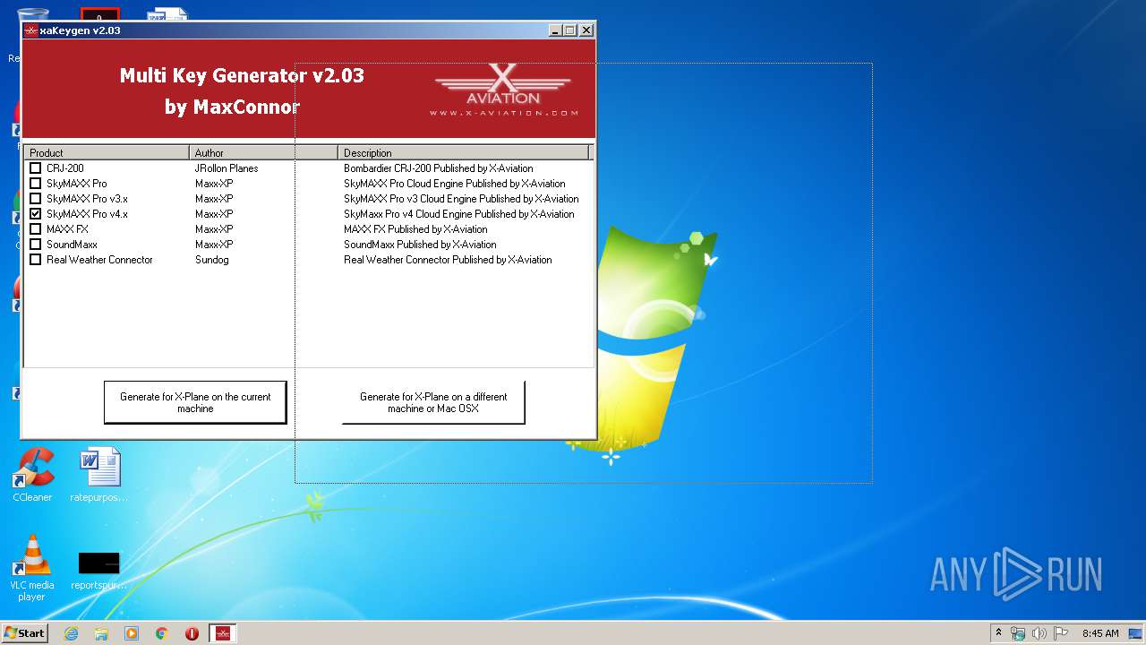Click Generate for X-Plane on a different machine

click(x=433, y=402)
